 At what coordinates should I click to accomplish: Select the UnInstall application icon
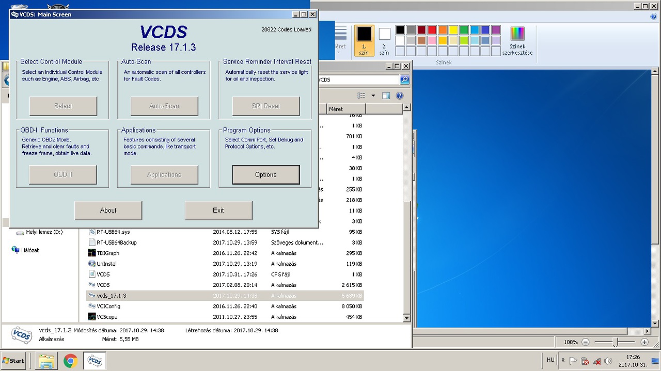92,264
